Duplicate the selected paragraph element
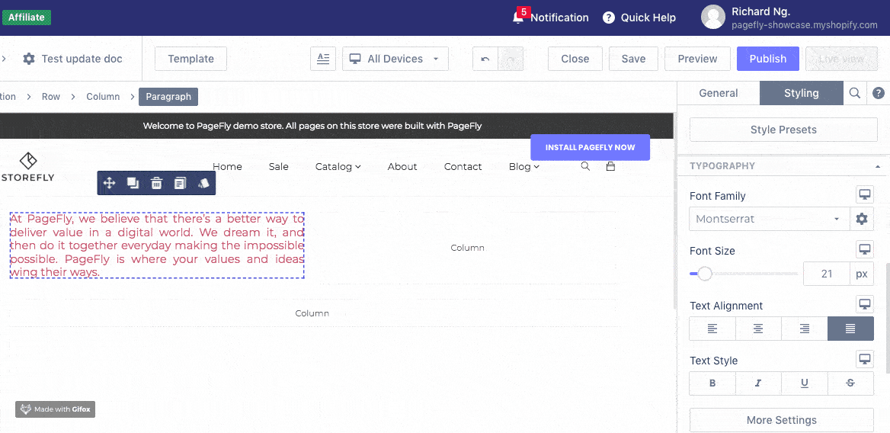This screenshot has height=433, width=890. [133, 183]
